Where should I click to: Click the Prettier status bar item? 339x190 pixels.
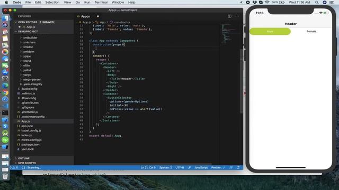(218, 167)
